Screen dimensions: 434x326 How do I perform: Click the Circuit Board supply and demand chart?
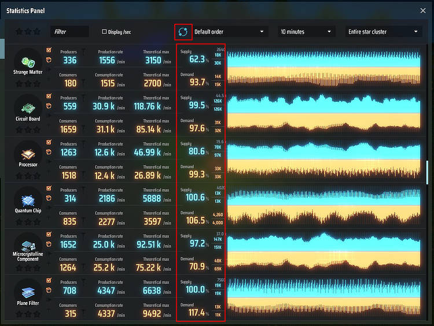323,113
